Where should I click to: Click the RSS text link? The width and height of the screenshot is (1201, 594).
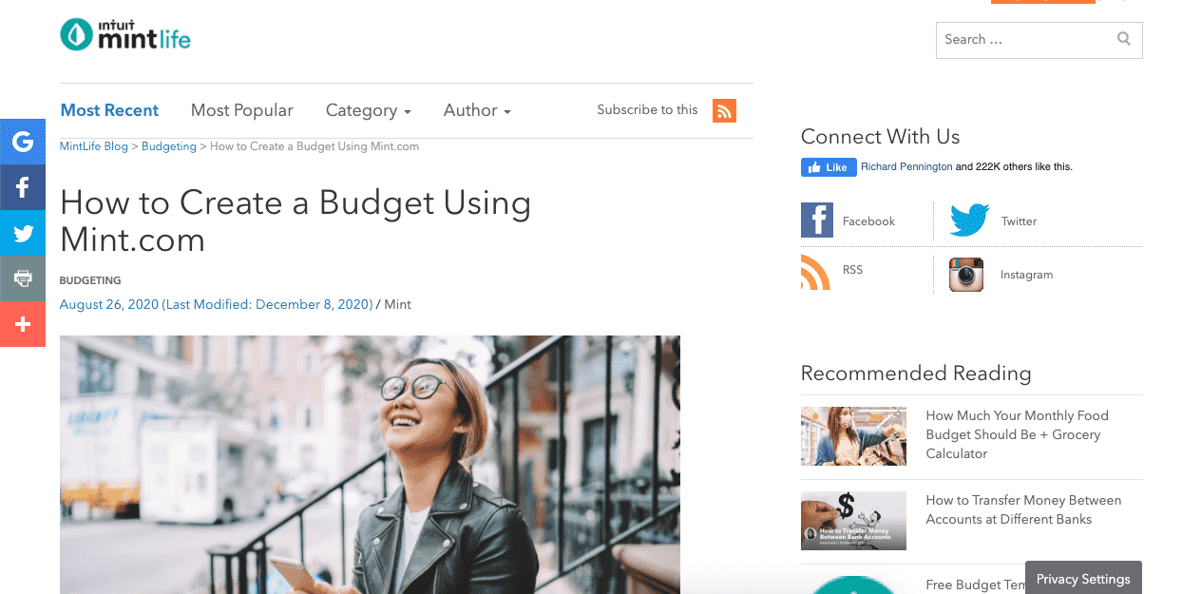[x=853, y=270]
